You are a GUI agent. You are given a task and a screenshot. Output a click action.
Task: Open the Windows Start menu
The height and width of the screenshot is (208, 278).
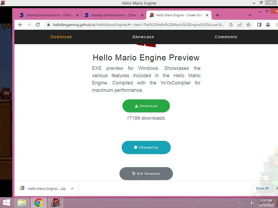coord(7,203)
